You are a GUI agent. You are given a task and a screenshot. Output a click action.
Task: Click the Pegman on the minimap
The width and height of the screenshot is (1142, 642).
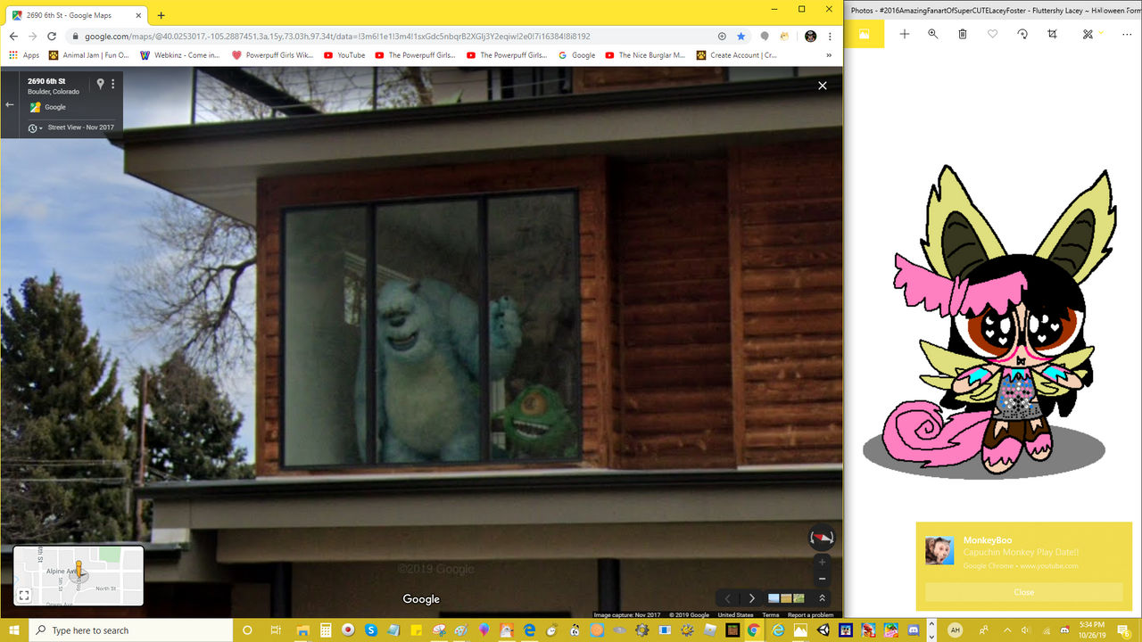pos(79,569)
